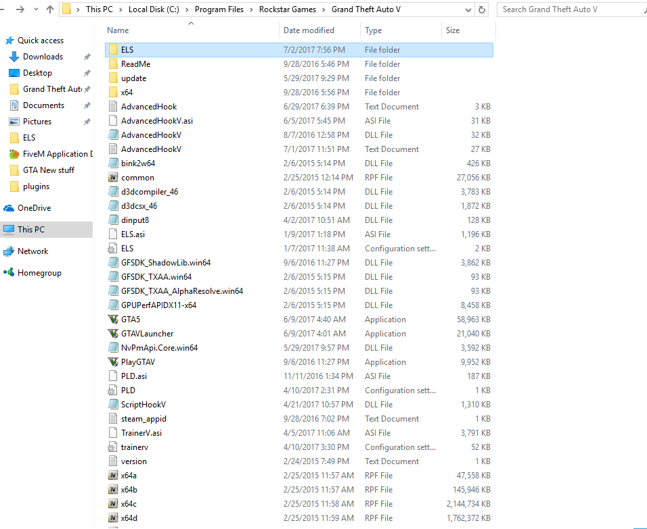Select ELS.asi file icon
Viewport: 647px width, 529px height.
pyautogui.click(x=113, y=234)
